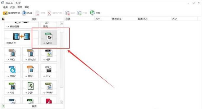
Task: Choose the Flash SWF conversion icon
Action: (x=49, y=100)
